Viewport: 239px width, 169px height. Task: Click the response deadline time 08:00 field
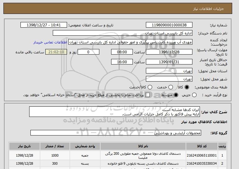pyautogui.click(x=122, y=52)
